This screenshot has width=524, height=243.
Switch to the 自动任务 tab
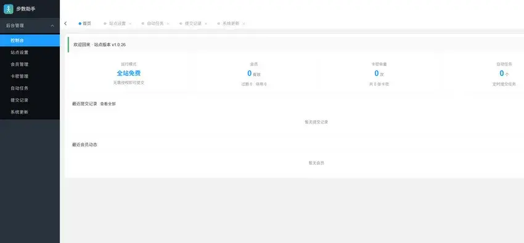coord(155,23)
